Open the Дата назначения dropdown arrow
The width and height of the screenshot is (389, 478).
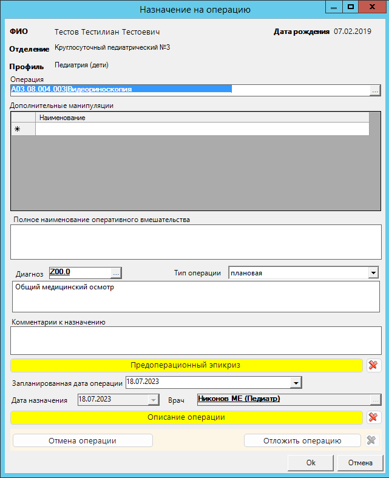154,400
